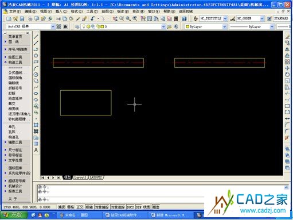Select the Circle draw tool

(36, 75)
